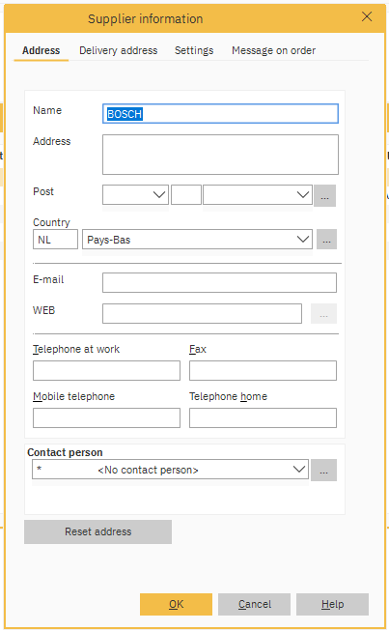This screenshot has height=631, width=389.
Task: Focus the E-mail input field
Action: 219,282
